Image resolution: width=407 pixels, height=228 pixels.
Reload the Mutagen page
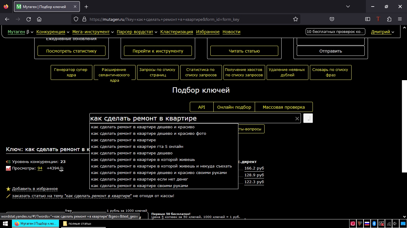(x=29, y=19)
